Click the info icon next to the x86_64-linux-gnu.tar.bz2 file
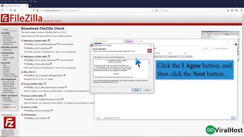244x137 pixels. tap(66, 87)
